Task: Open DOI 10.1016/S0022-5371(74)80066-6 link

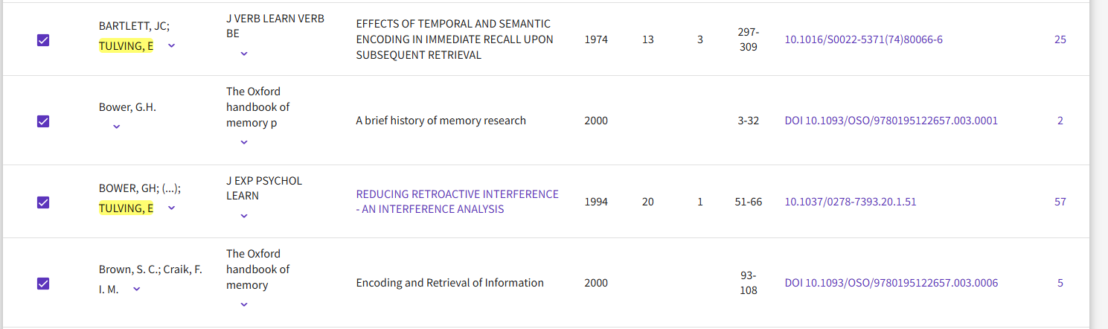Action: coord(863,39)
